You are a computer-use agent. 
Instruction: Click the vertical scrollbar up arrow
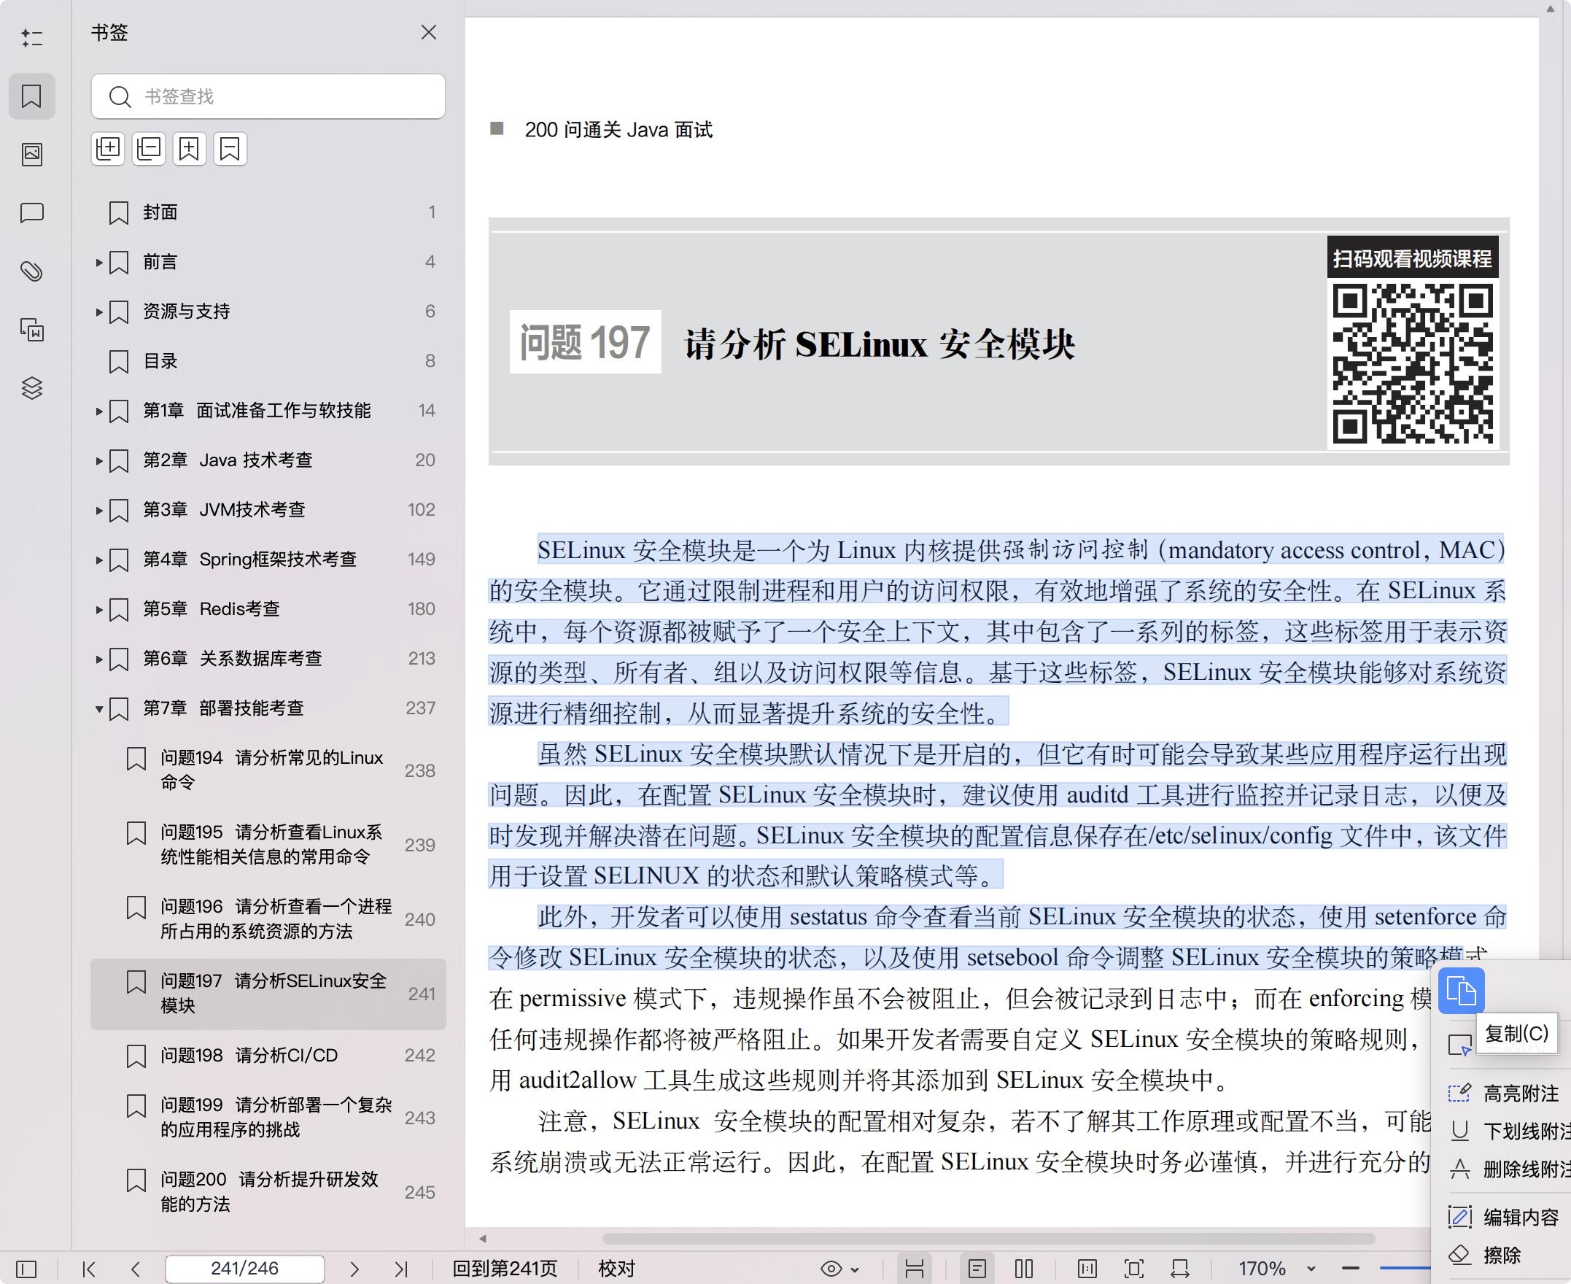(x=1551, y=9)
